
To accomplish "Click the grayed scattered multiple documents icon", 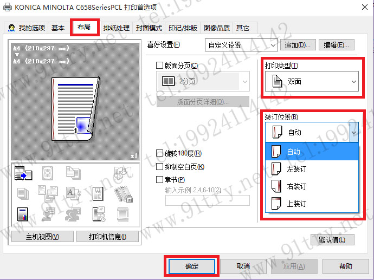I will [x=48, y=193].
